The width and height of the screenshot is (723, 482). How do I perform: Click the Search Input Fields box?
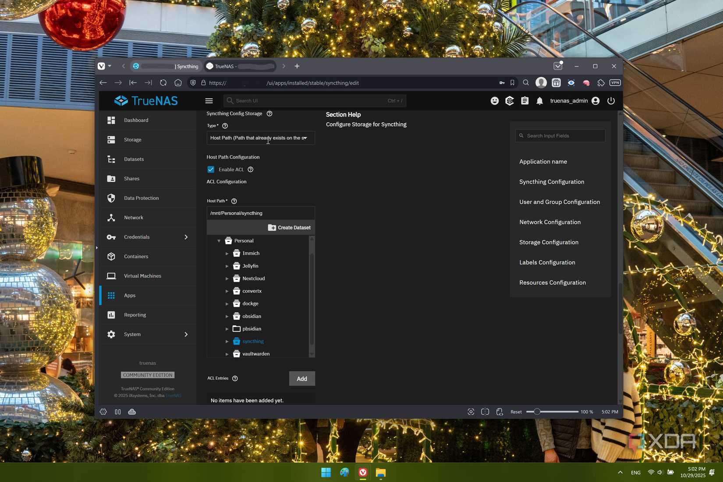click(x=560, y=135)
